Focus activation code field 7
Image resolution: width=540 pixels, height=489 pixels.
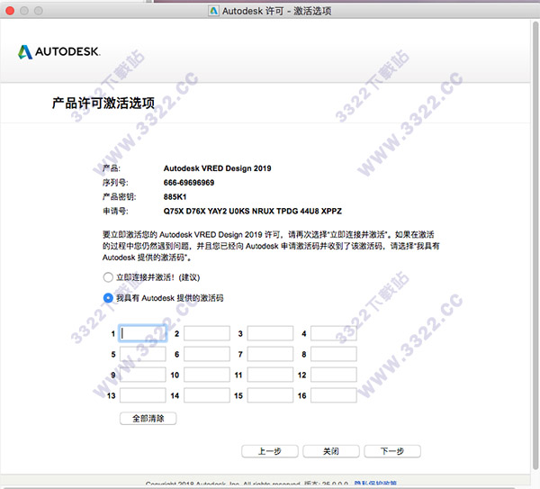270,354
